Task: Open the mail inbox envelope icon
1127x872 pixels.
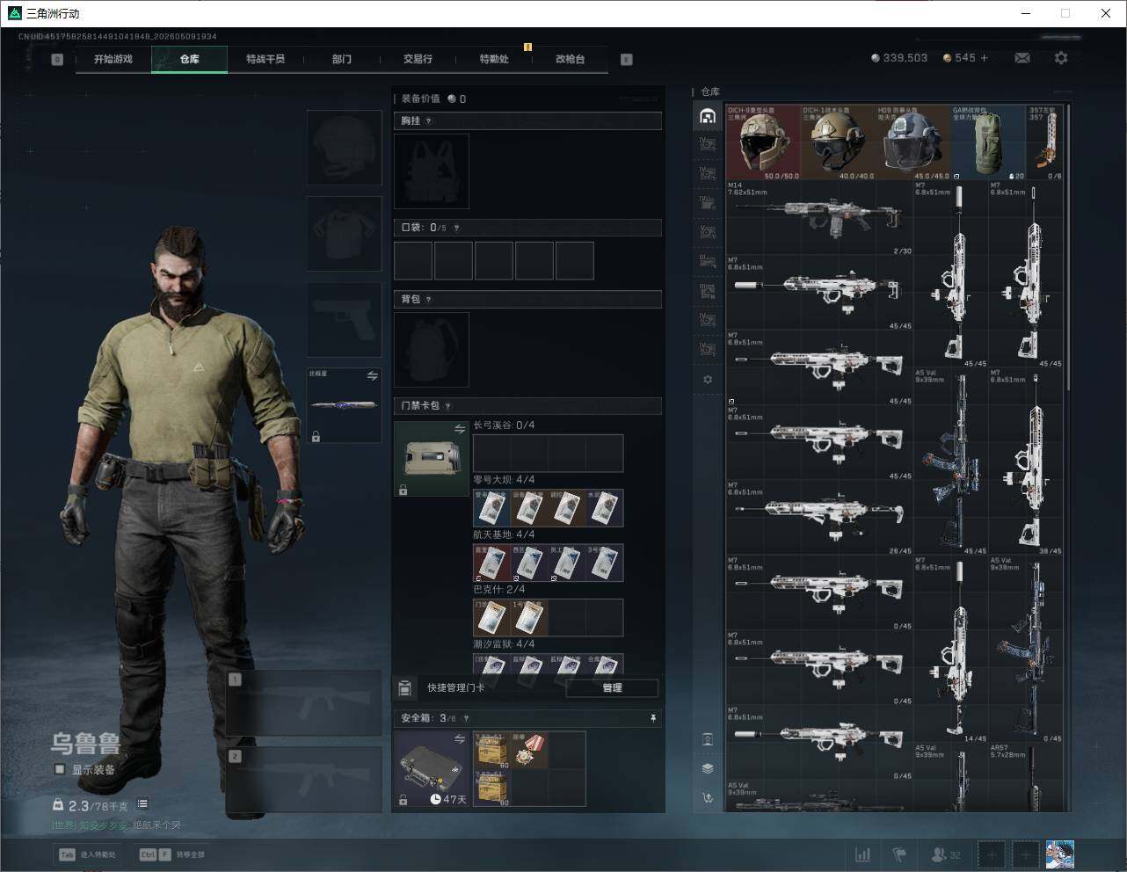Action: click(x=1022, y=58)
